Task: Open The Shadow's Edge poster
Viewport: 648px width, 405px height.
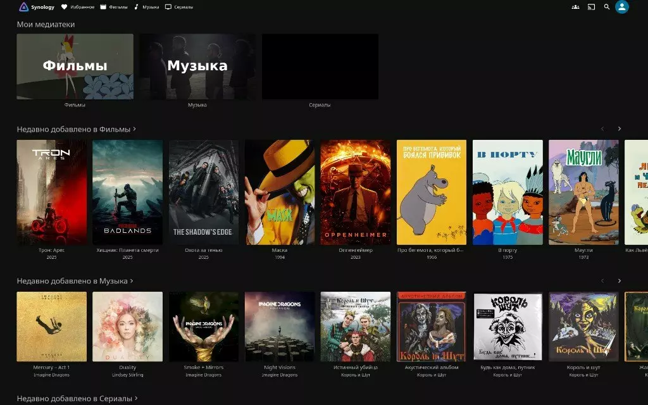Action: click(203, 192)
